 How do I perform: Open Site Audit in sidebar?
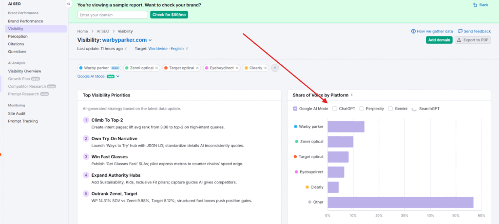[x=17, y=113]
